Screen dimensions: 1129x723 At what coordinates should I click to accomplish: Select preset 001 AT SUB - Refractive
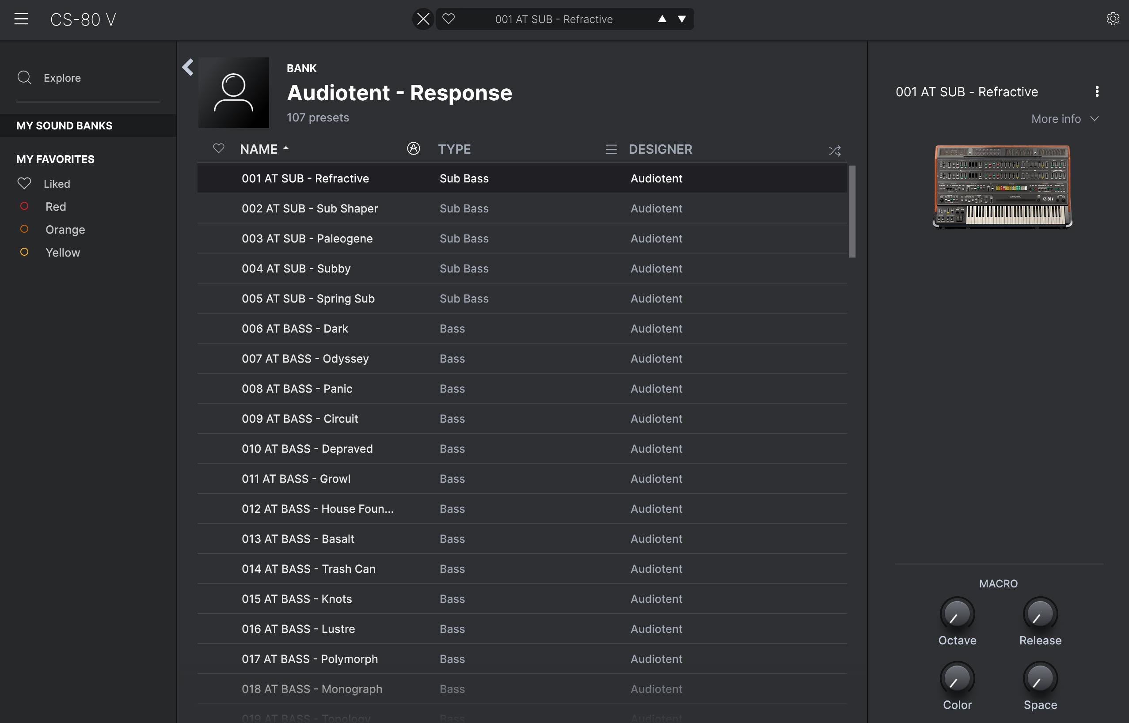click(522, 178)
